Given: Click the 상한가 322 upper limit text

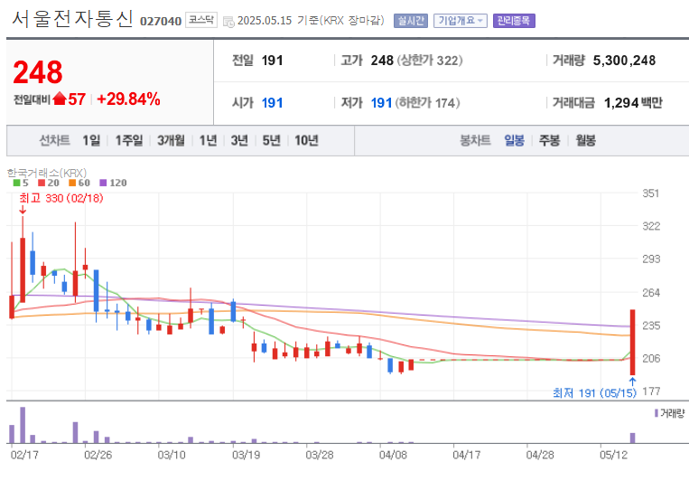Looking at the screenshot, I should (430, 61).
